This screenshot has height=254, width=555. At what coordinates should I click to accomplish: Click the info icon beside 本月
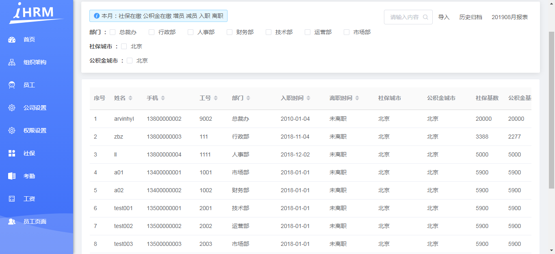[97, 16]
